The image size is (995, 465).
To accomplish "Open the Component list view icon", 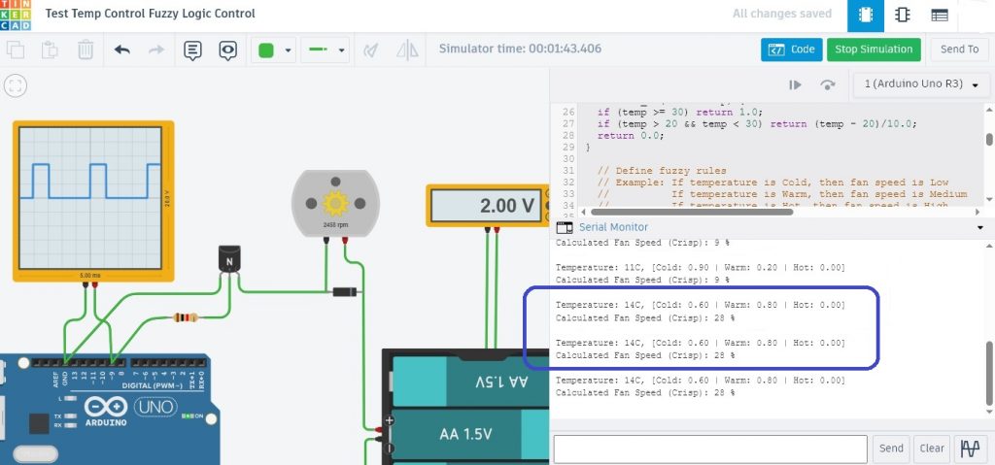I will (940, 16).
